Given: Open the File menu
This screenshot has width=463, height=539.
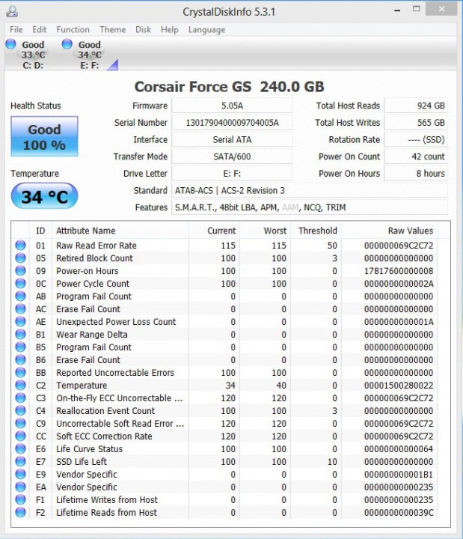Looking at the screenshot, I should pos(16,29).
